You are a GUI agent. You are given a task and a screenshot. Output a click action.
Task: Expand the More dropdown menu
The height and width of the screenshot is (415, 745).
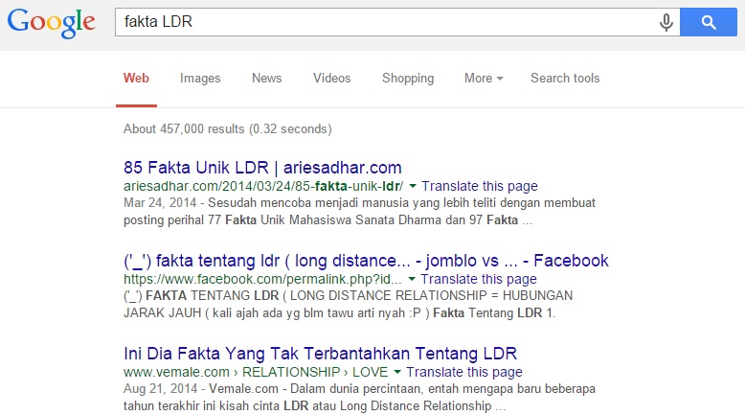pyautogui.click(x=483, y=79)
